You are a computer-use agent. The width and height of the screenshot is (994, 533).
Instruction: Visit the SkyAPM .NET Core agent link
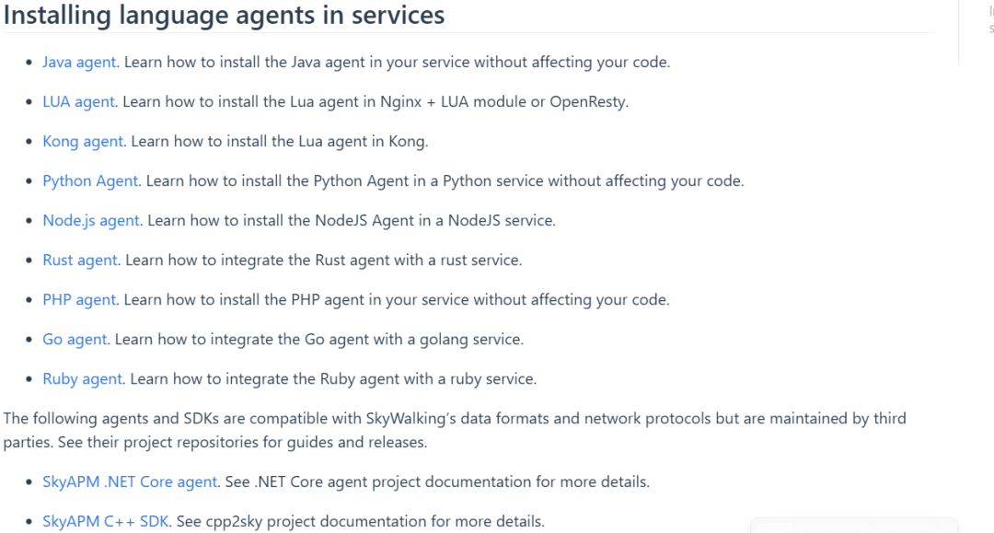coord(130,481)
